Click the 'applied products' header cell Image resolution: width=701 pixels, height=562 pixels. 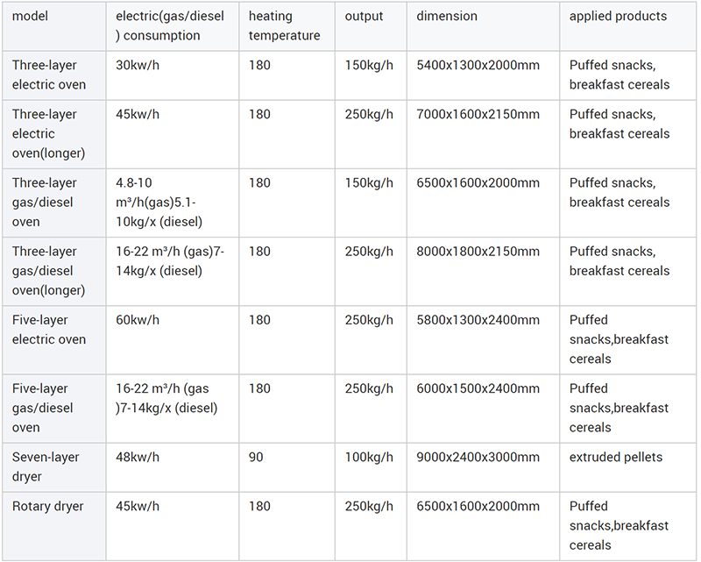(x=627, y=26)
